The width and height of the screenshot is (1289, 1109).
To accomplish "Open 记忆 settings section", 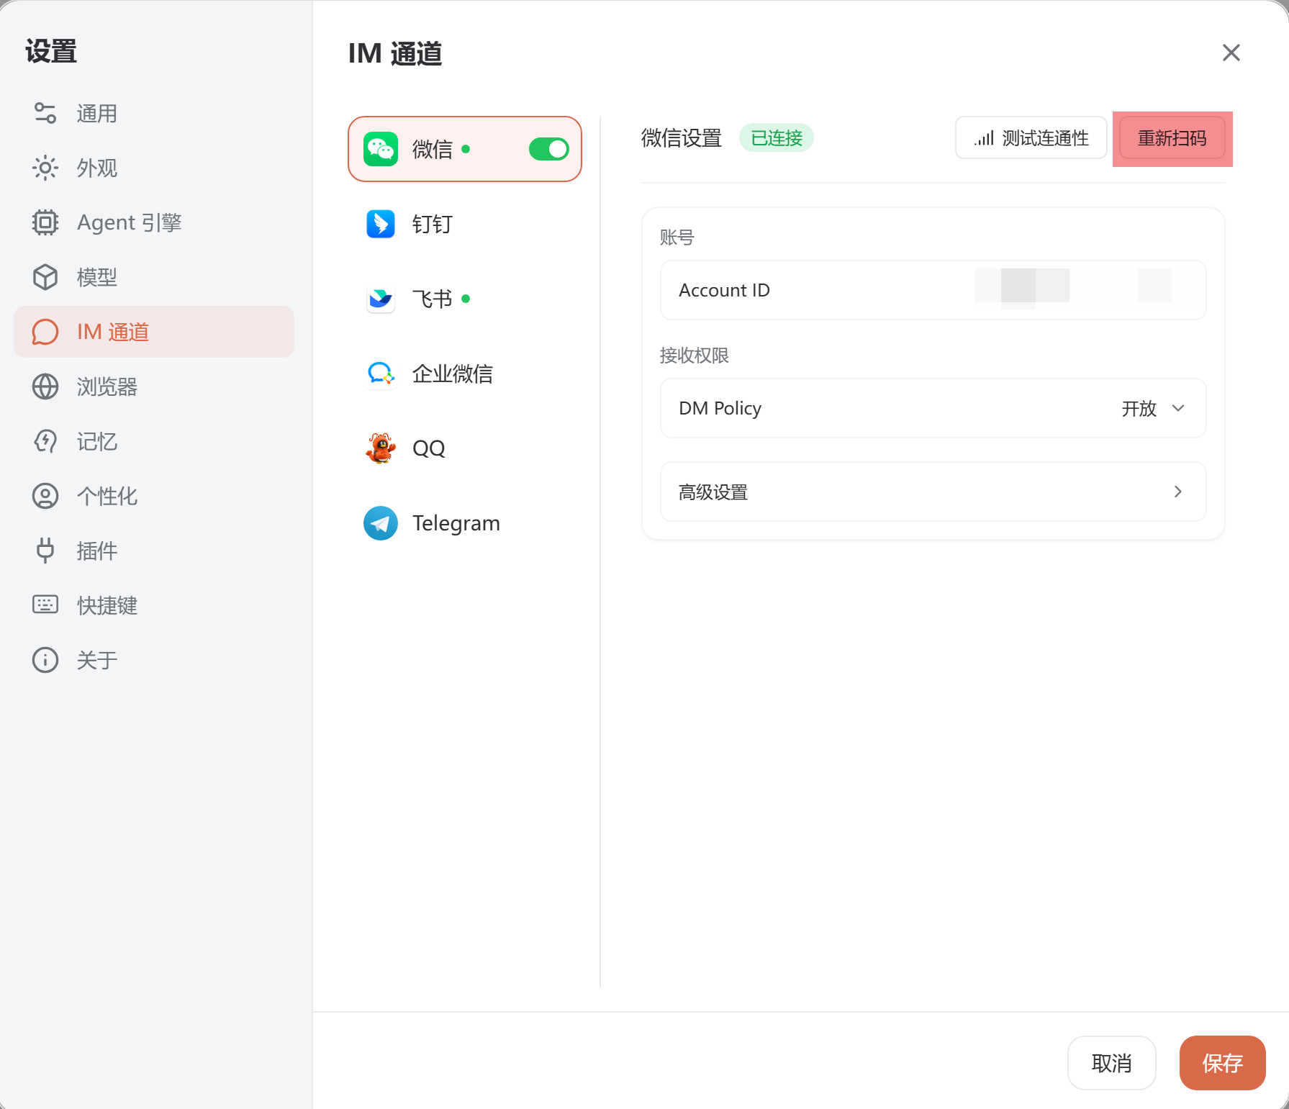I will point(154,441).
